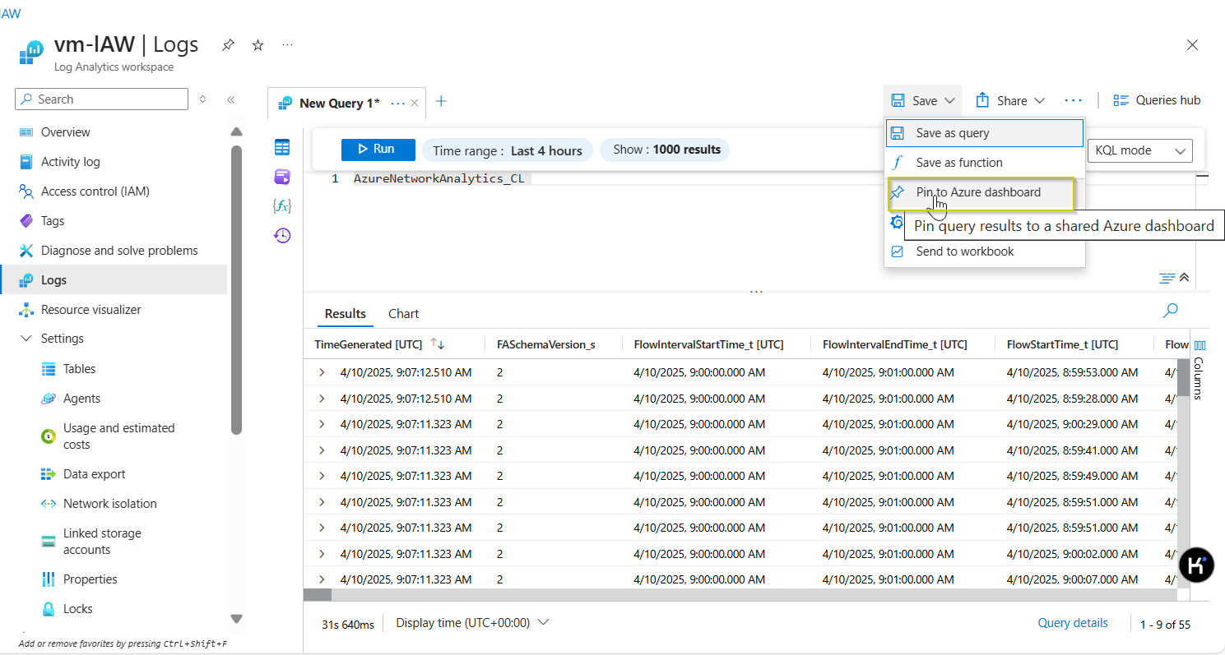Image resolution: width=1225 pixels, height=655 pixels.
Task: Choose Pin to Azure dashboard
Action: pyautogui.click(x=981, y=192)
